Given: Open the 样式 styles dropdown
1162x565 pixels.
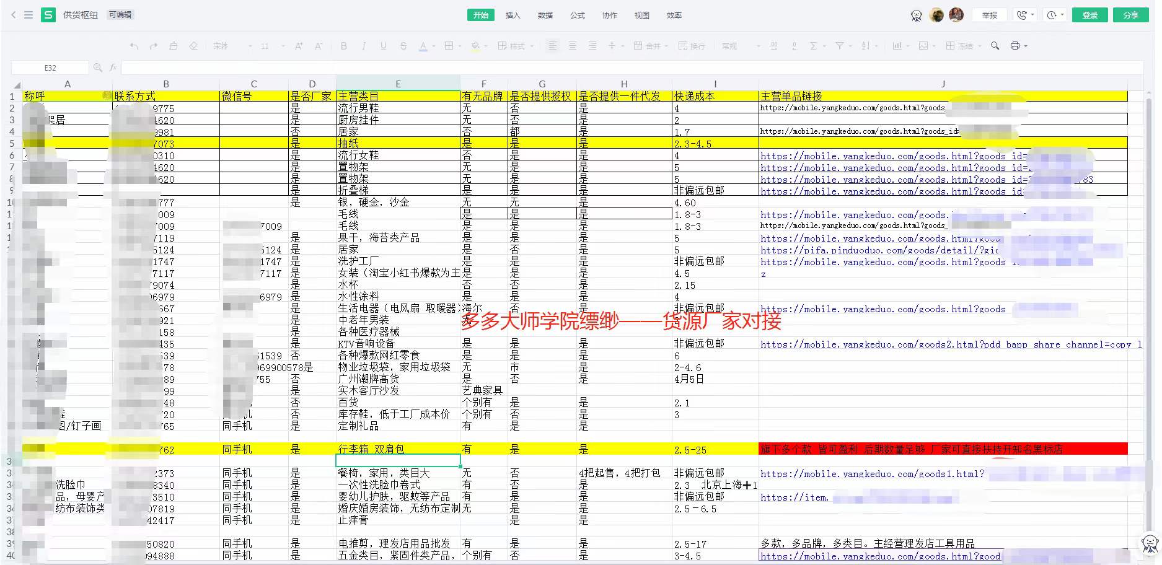Looking at the screenshot, I should pyautogui.click(x=516, y=46).
